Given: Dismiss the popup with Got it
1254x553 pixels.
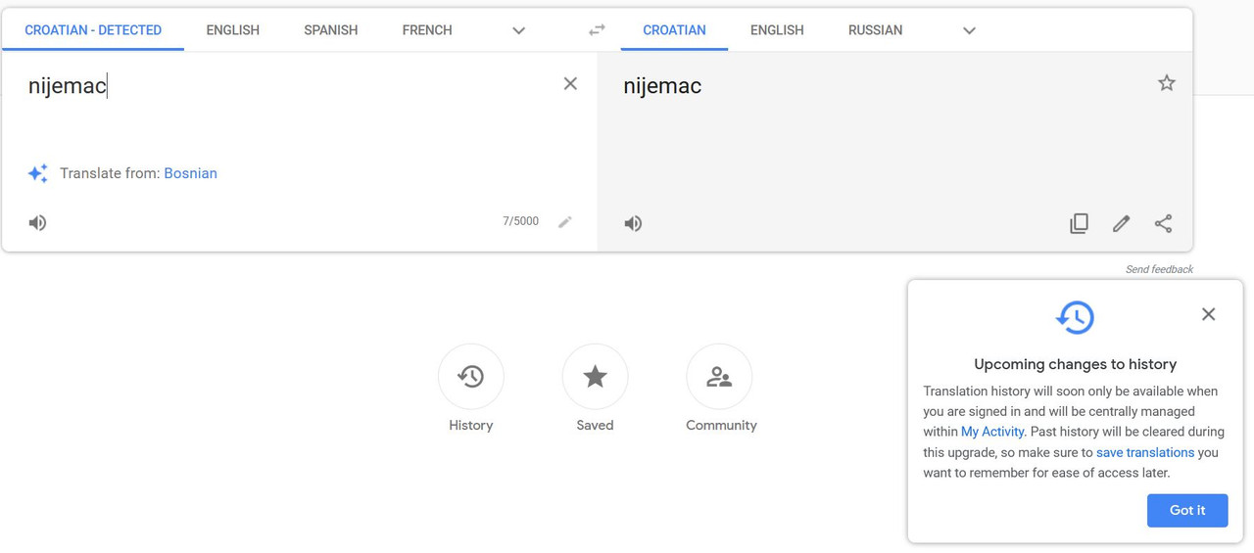Looking at the screenshot, I should coord(1187,510).
